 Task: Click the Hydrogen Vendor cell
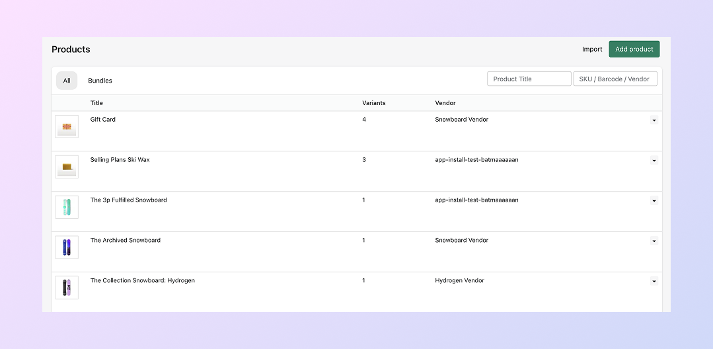click(460, 280)
